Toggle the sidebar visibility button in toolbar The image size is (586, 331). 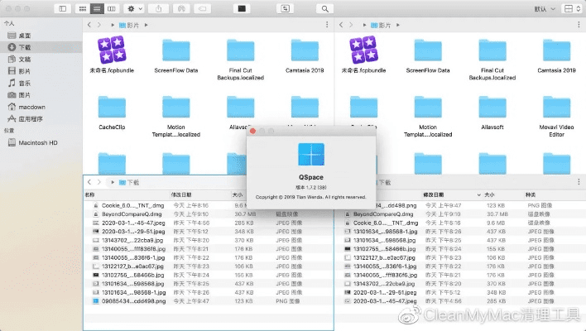(63, 8)
